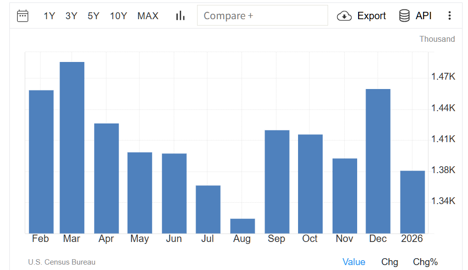
Task: Click the March bar in the chart
Action: point(72,148)
